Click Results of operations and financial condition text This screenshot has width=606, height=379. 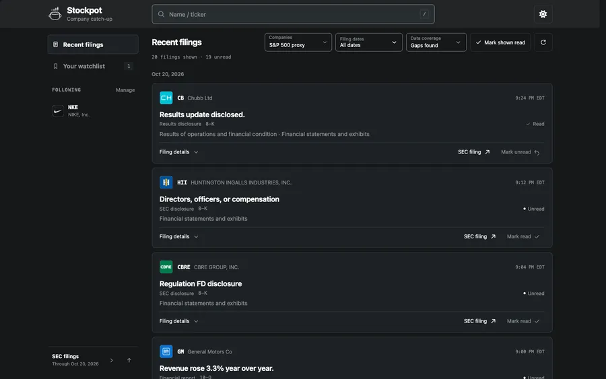[x=218, y=134]
